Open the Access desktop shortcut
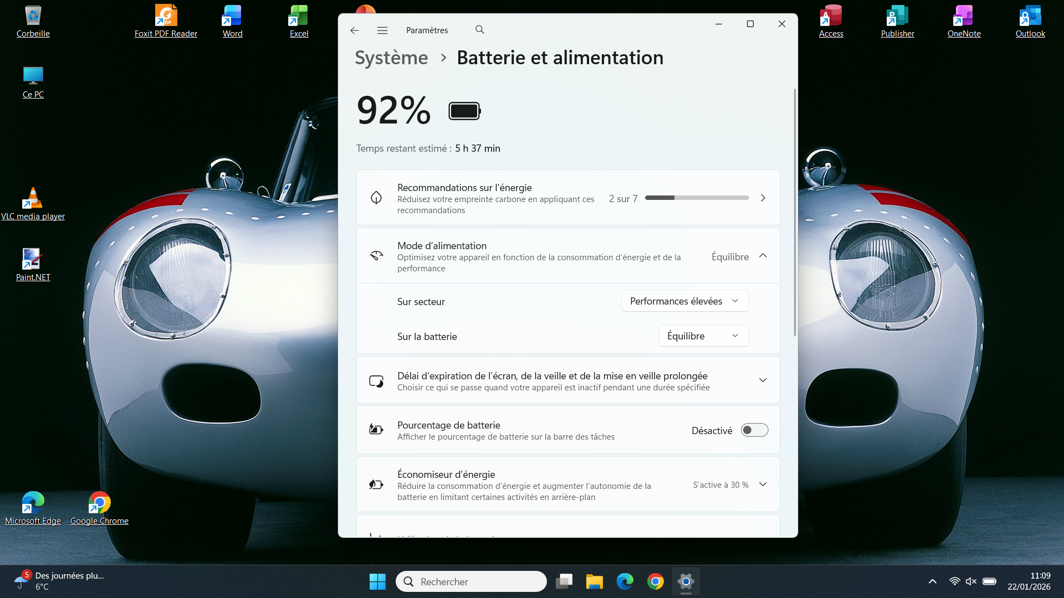Image resolution: width=1064 pixels, height=598 pixels. [831, 22]
